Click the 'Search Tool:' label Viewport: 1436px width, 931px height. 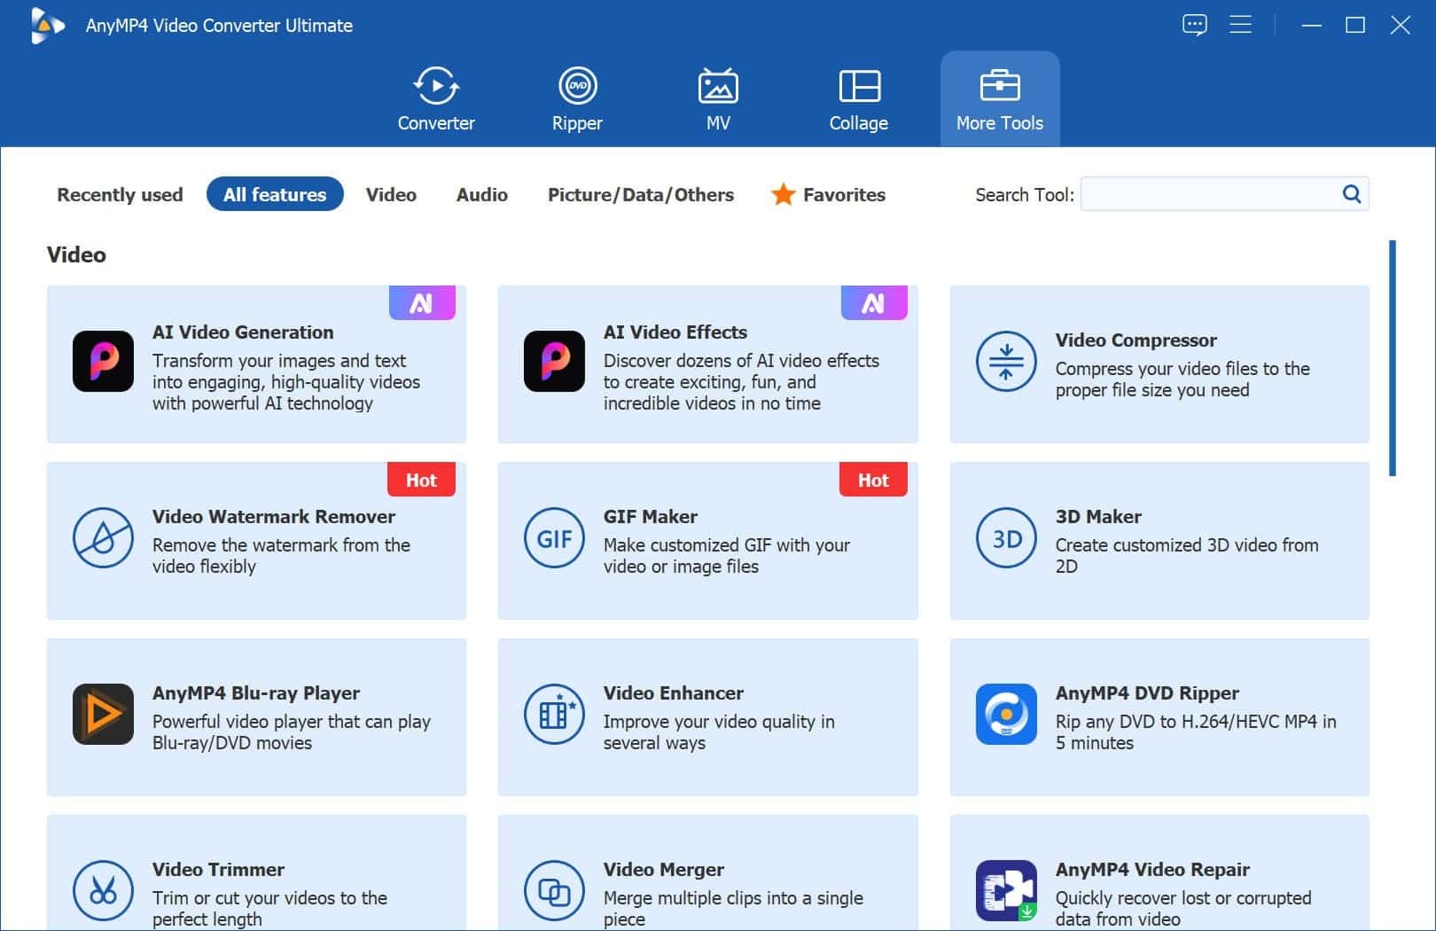coord(1025,194)
